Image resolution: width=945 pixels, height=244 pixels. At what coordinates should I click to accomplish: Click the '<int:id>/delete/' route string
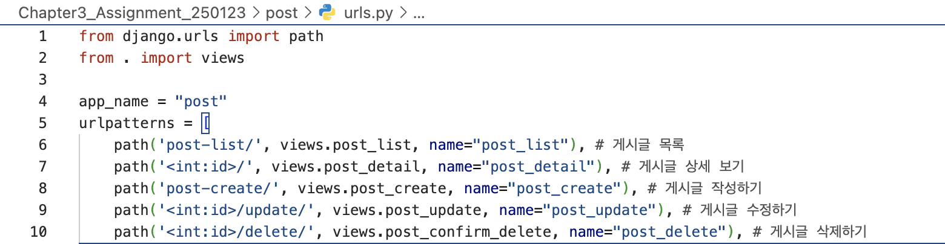(236, 231)
